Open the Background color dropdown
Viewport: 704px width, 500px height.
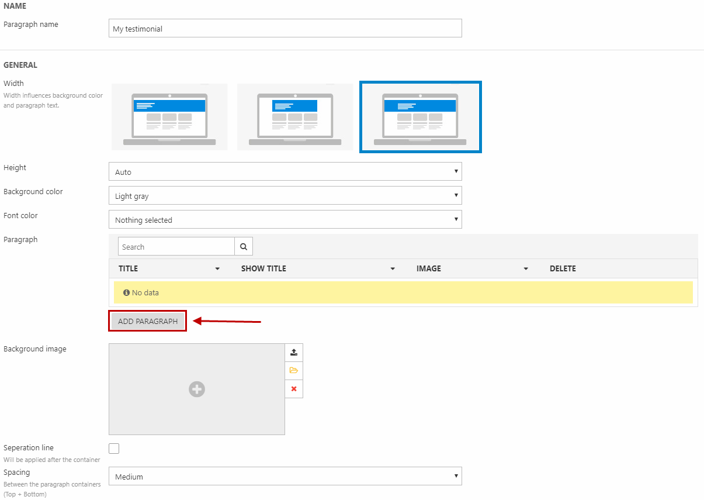(285, 196)
